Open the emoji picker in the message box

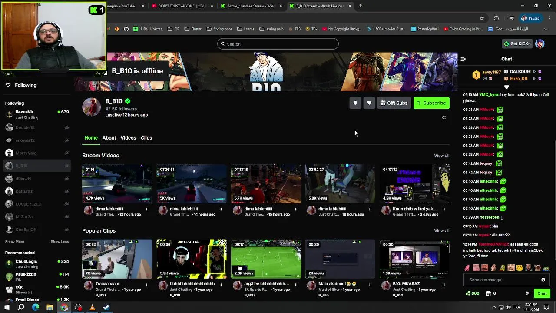(543, 280)
